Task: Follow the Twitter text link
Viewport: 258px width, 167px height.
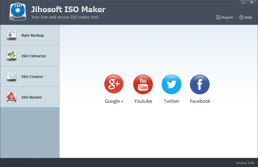Action: pyautogui.click(x=172, y=101)
